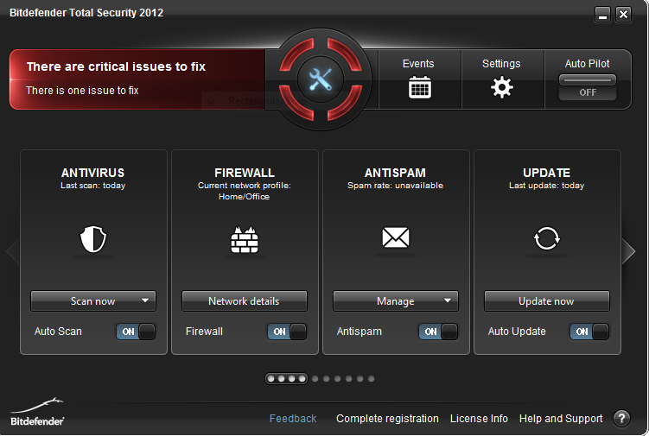
Task: Open the Settings gear icon
Action: pos(502,87)
